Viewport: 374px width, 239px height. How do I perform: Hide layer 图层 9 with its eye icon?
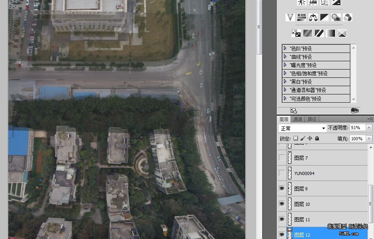282,189
